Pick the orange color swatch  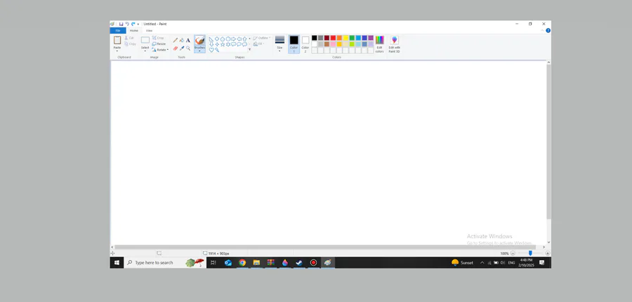339,38
